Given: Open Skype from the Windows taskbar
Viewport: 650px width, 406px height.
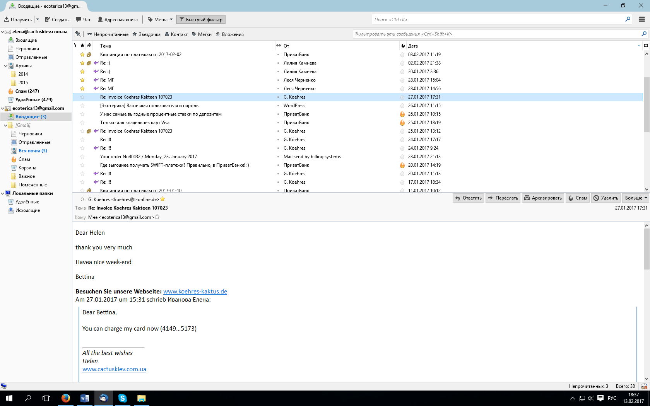Looking at the screenshot, I should tap(122, 398).
